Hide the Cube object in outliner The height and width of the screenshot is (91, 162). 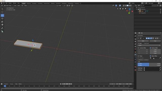pos(160,11)
